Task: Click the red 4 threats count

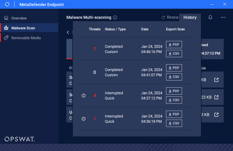Action: coord(95,96)
